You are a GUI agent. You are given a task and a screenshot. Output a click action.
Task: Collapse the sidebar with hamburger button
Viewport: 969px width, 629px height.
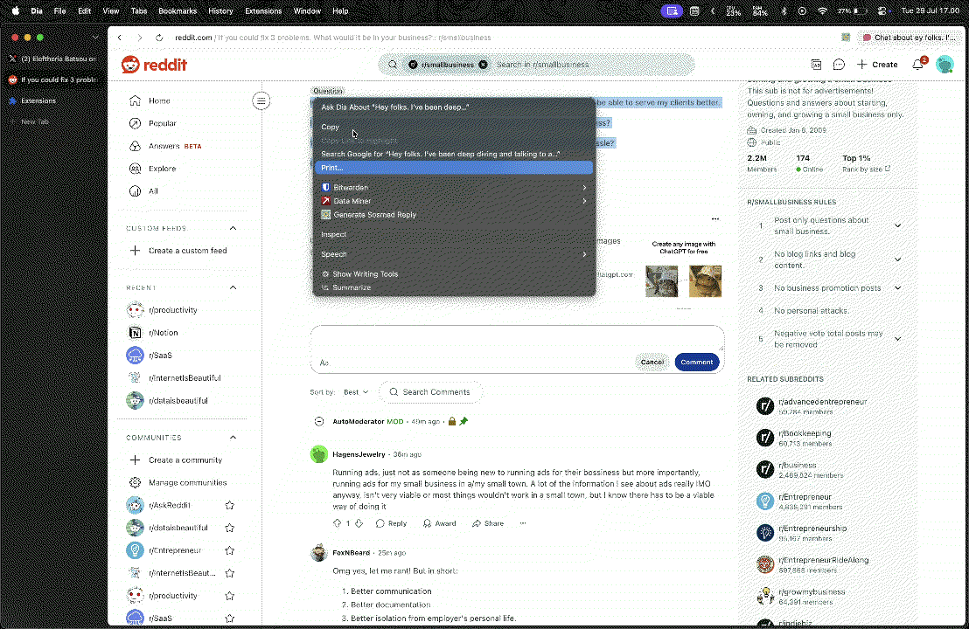tap(261, 100)
